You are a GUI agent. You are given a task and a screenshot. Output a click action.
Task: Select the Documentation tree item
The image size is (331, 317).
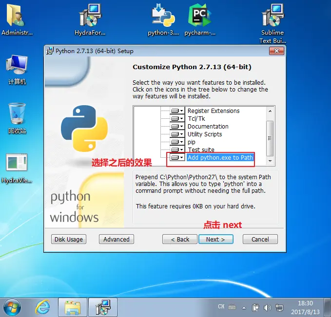[x=208, y=126]
